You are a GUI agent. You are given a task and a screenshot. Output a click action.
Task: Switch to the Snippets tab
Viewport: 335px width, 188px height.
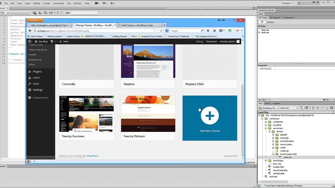[276, 103]
